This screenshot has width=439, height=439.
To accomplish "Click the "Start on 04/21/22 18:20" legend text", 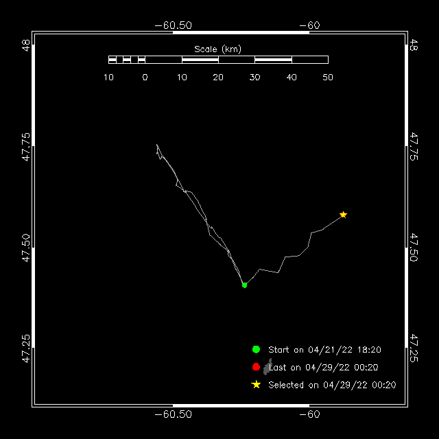I will point(324,349).
